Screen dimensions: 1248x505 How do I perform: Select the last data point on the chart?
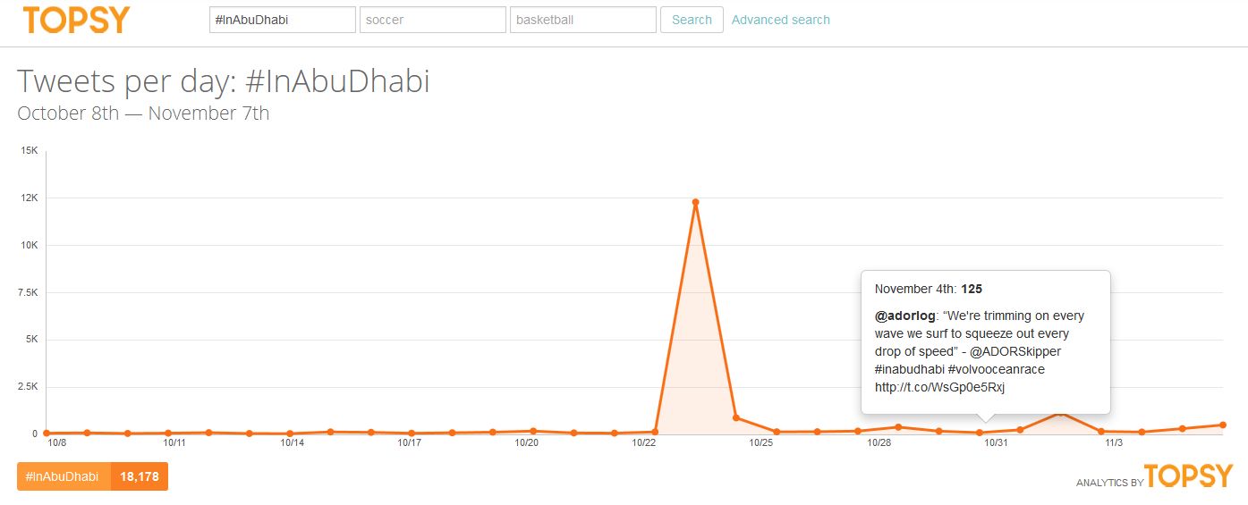[x=1222, y=425]
